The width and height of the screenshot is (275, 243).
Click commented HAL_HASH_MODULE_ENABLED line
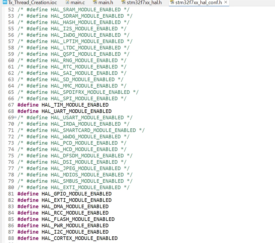pos(73,22)
